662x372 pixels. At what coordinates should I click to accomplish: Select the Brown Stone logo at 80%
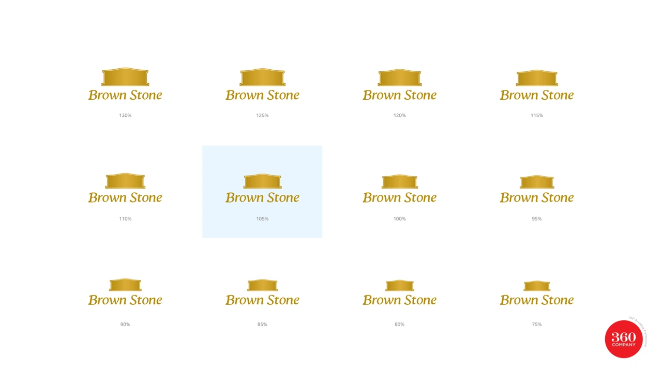click(x=399, y=293)
